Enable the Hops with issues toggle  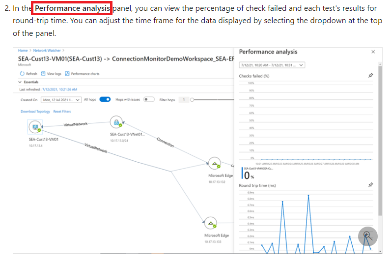pyautogui.click(x=149, y=99)
